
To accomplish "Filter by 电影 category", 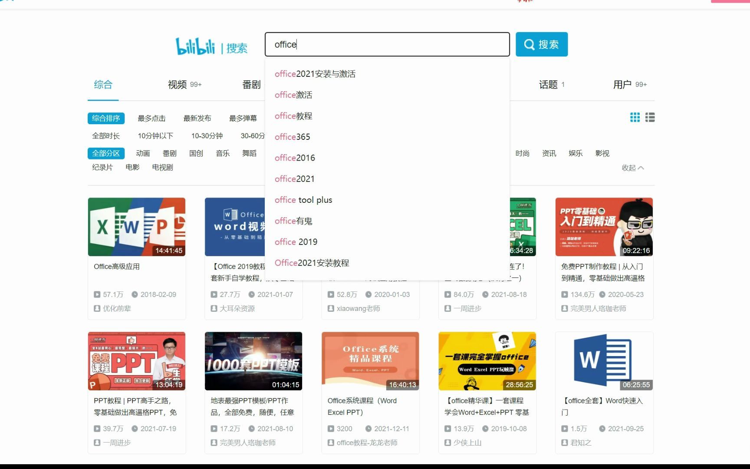I will pos(132,167).
